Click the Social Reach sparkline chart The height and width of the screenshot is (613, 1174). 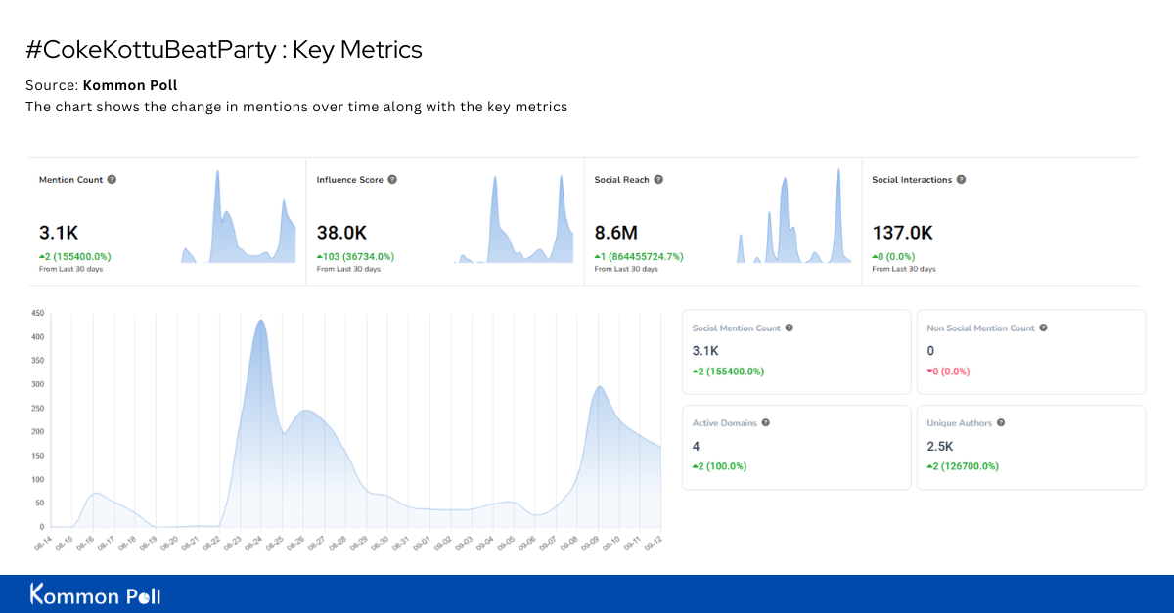(x=790, y=220)
